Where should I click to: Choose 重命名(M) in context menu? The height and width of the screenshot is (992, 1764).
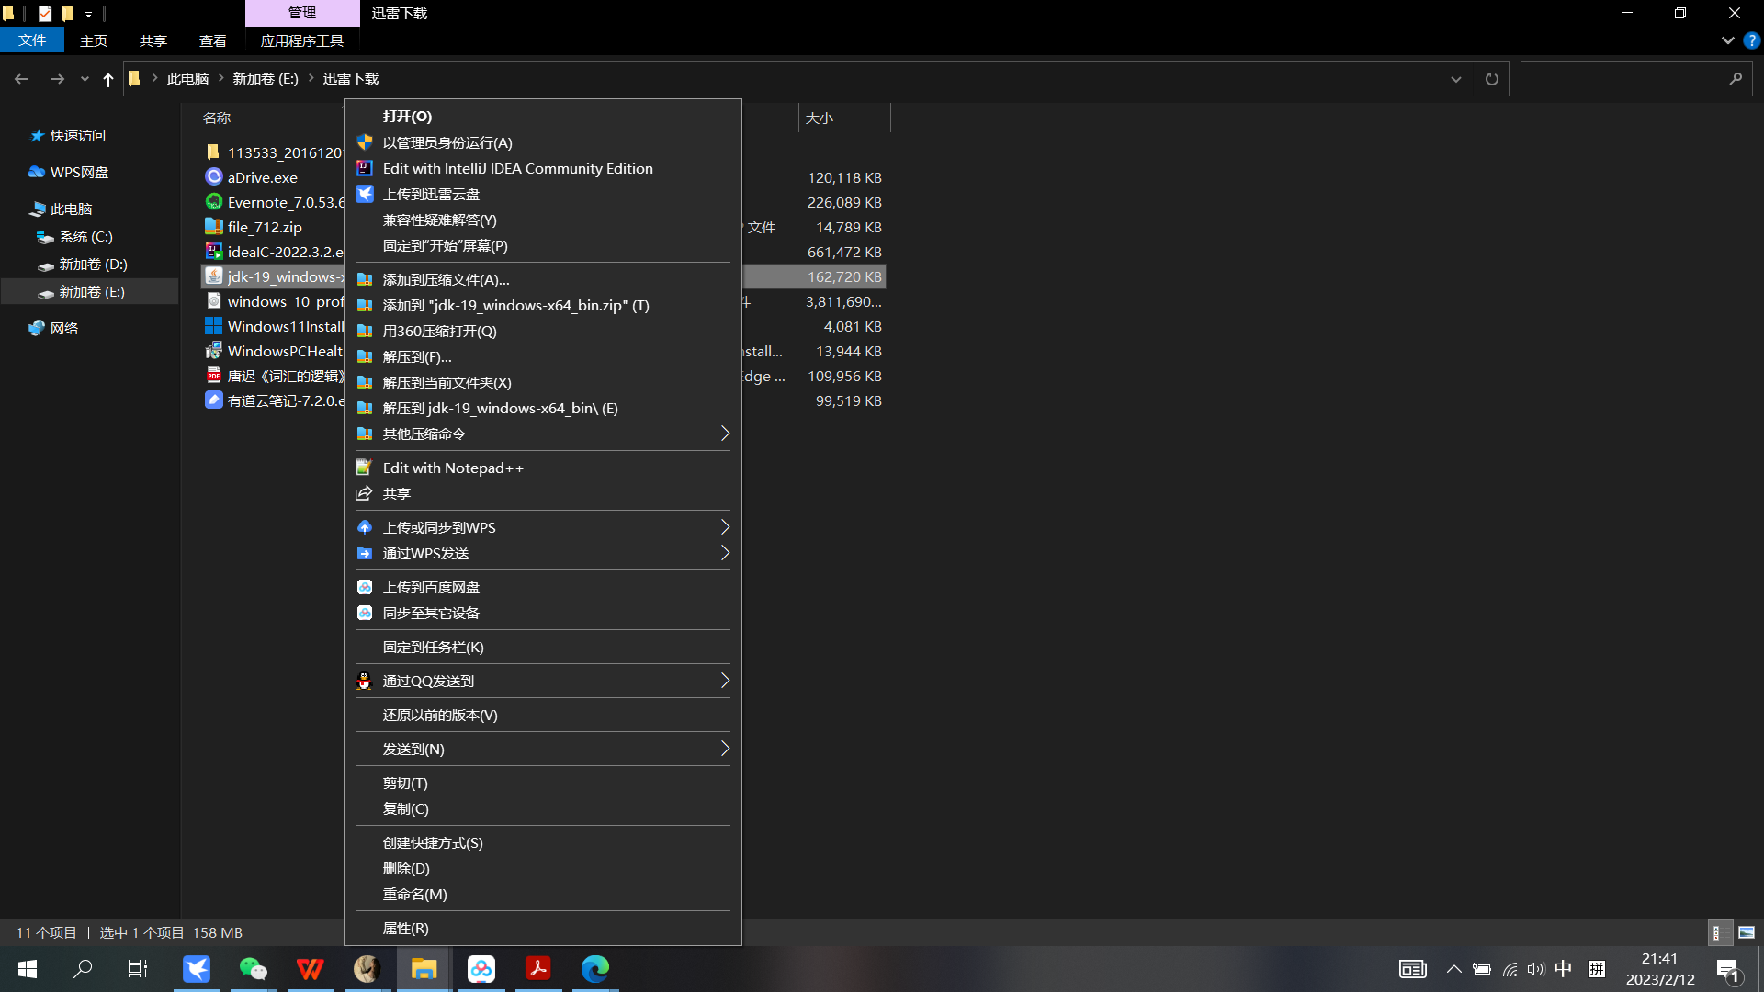[x=542, y=894]
